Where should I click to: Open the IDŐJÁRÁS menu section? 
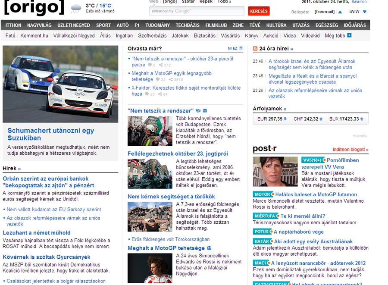pyautogui.click(x=355, y=25)
